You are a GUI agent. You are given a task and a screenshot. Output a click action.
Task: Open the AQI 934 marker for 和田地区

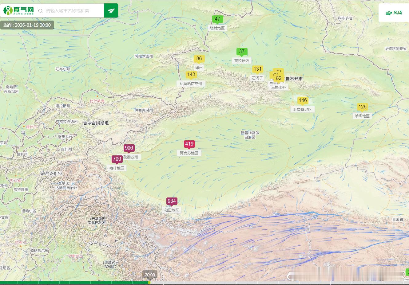pos(172,201)
